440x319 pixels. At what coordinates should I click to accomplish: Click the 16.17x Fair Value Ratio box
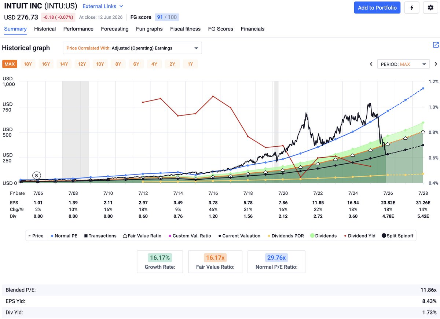(x=215, y=262)
